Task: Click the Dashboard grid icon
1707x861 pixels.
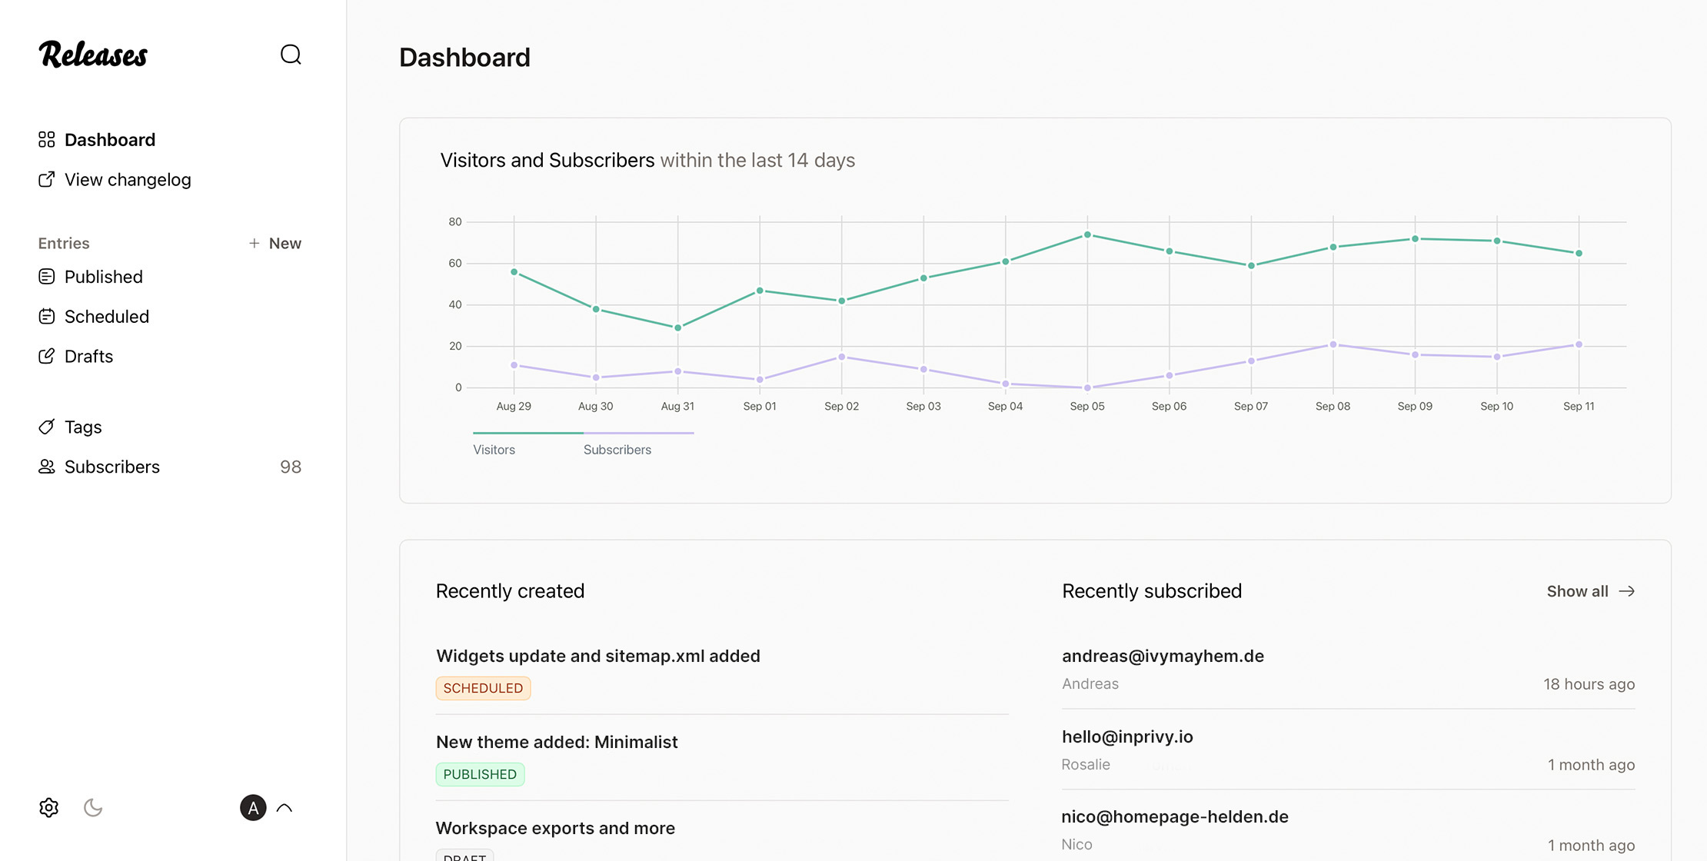Action: [46, 139]
